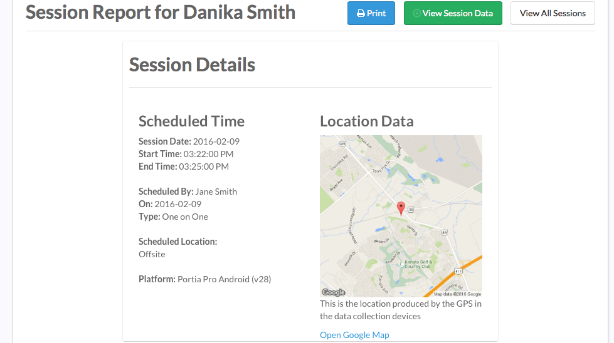Click the Session Details heading
Image resolution: width=614 pixels, height=343 pixels.
point(193,64)
